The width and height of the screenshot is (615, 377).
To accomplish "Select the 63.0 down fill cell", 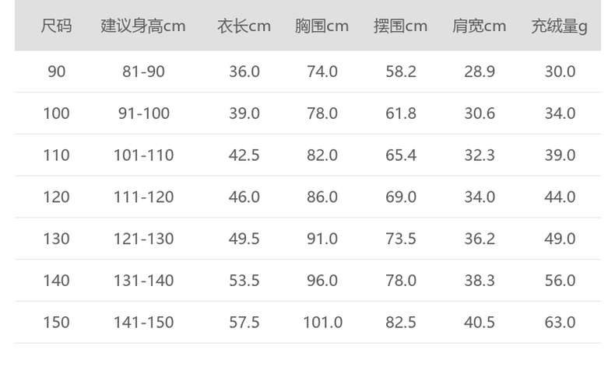I will click(559, 323).
